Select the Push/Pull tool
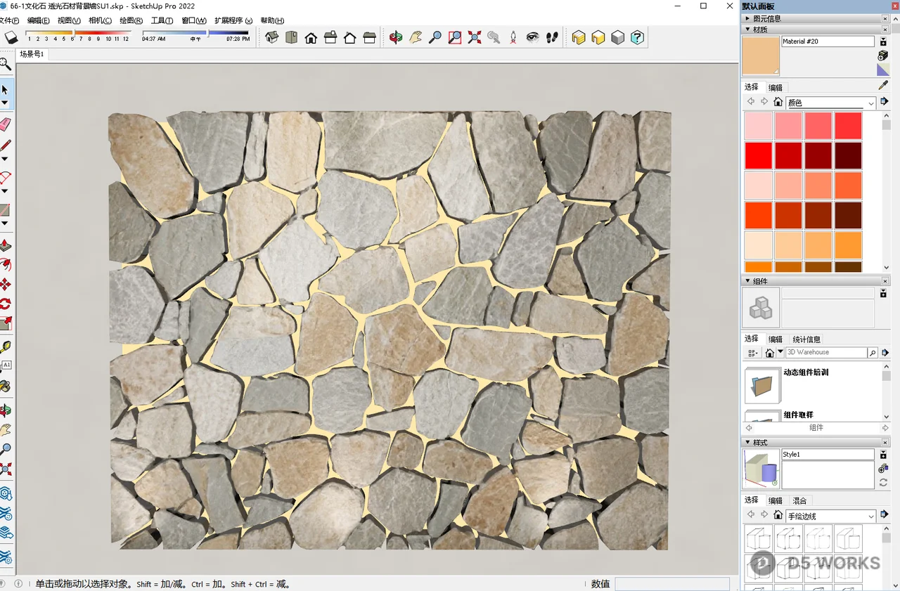900x591 pixels. (x=5, y=245)
